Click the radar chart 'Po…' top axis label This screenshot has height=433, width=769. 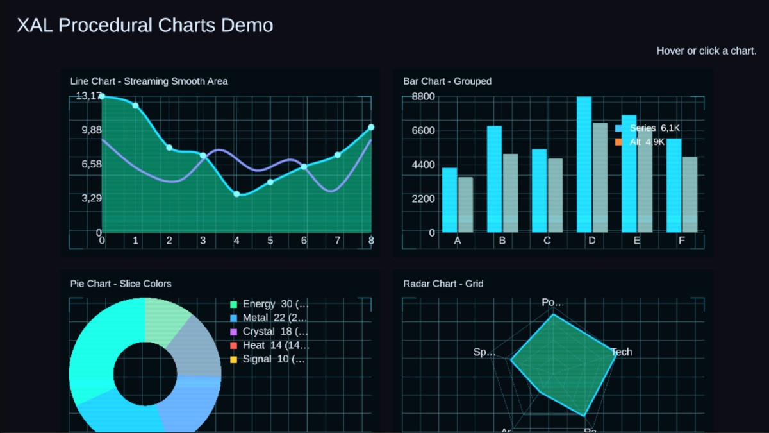(553, 302)
